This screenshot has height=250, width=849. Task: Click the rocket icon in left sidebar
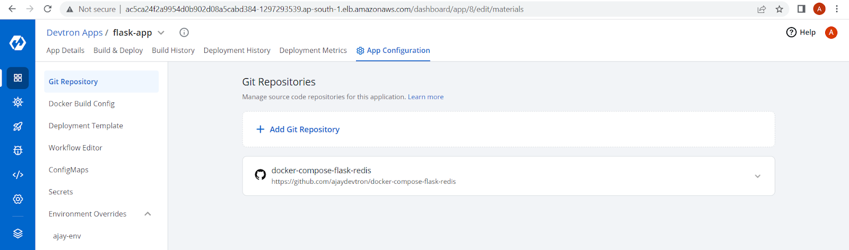18,126
